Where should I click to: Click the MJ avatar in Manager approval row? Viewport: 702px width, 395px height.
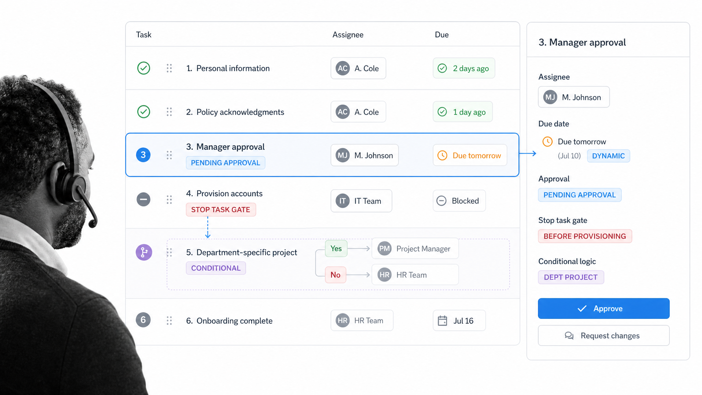(342, 155)
